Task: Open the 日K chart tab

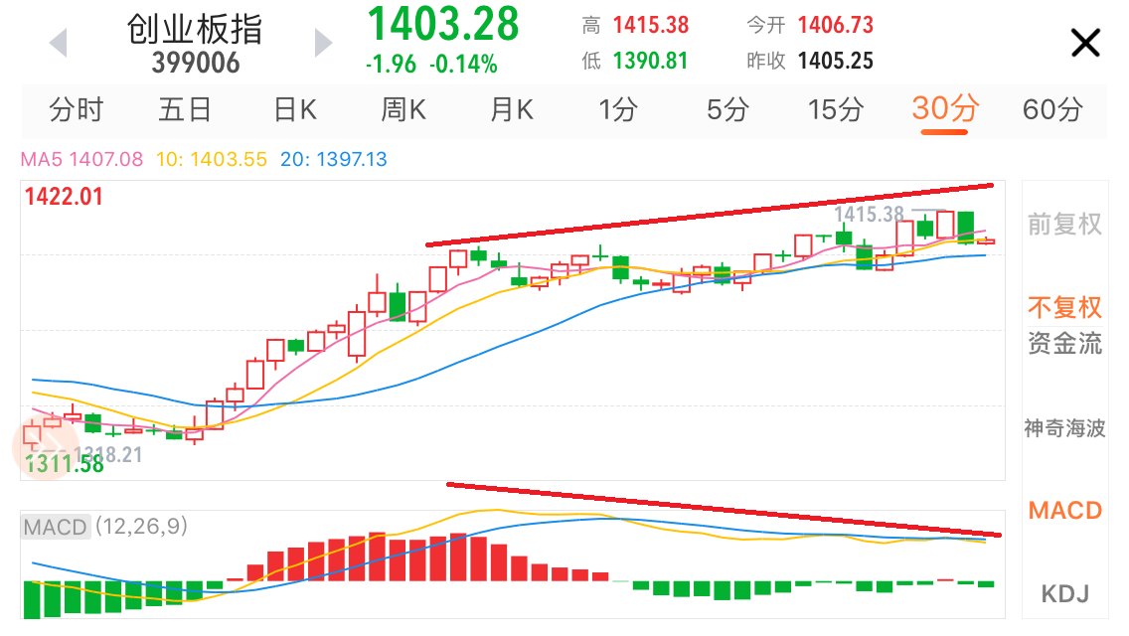Action: [295, 110]
